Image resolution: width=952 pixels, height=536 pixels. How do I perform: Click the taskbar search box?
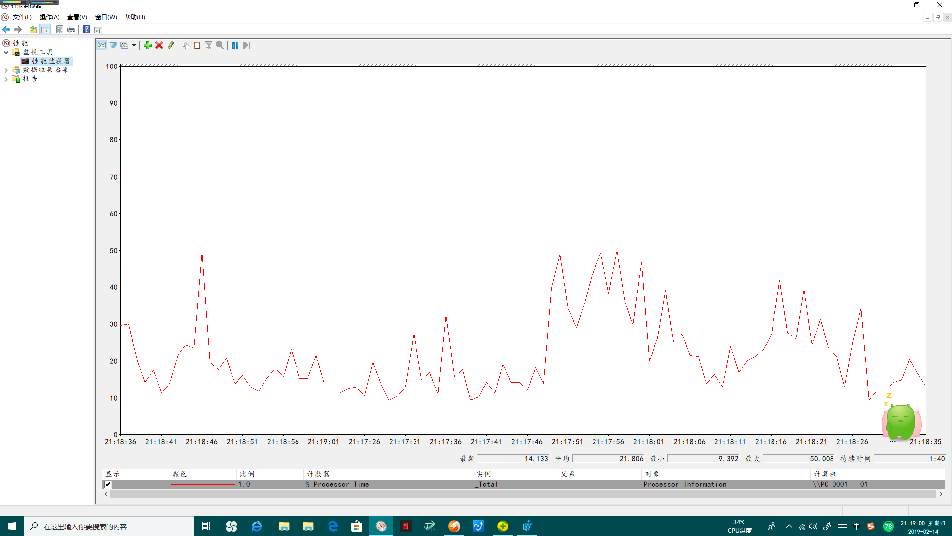pyautogui.click(x=109, y=526)
